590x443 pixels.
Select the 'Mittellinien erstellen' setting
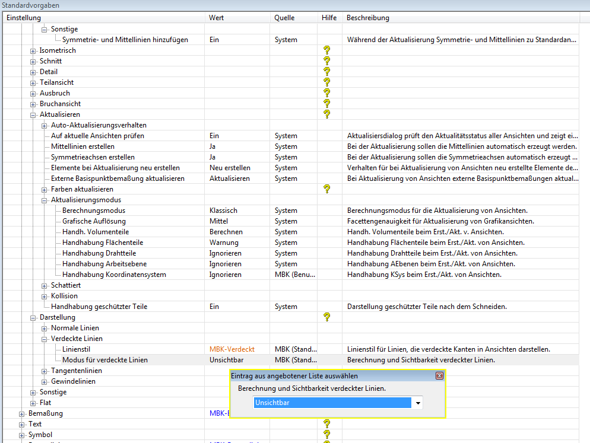point(83,146)
